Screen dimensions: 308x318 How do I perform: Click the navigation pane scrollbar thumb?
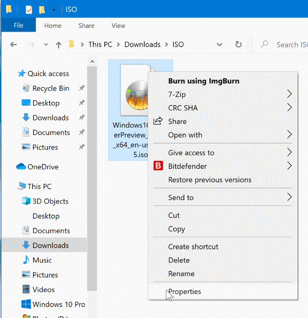click(x=92, y=179)
